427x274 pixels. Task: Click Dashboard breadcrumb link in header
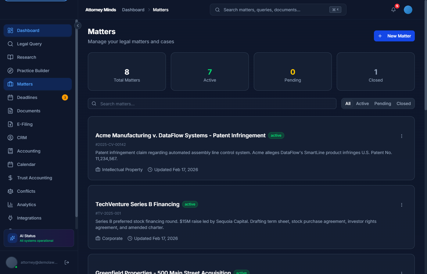click(133, 10)
